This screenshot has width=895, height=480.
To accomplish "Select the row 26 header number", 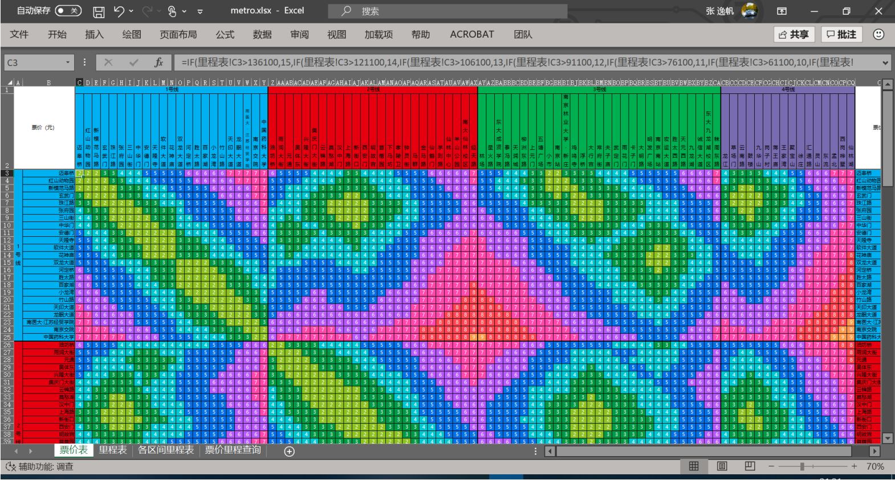I will click(7, 344).
